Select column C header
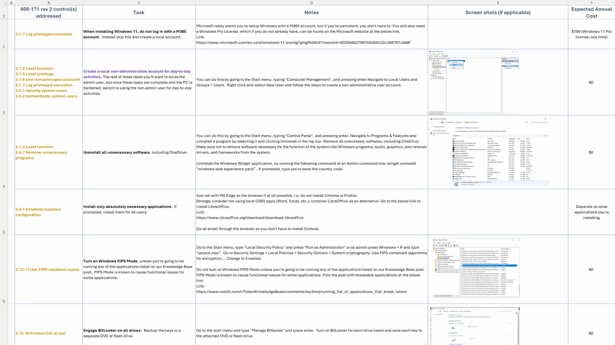 click(x=139, y=3)
